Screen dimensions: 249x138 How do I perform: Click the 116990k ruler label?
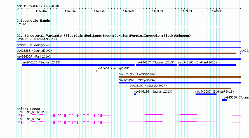(x=187, y=11)
